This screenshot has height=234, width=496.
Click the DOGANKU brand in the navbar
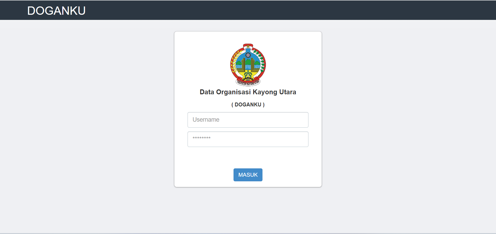(56, 11)
